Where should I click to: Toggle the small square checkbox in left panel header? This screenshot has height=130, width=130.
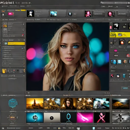coord(24,40)
